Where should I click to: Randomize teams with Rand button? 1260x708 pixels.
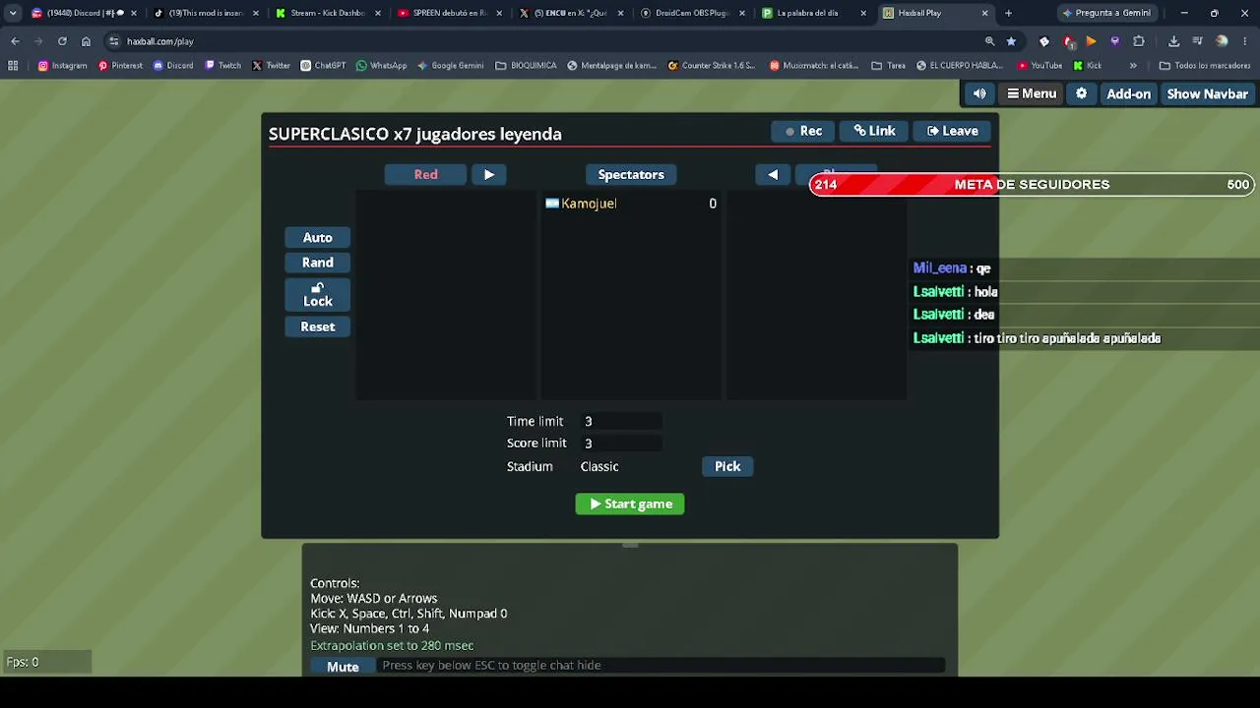click(x=317, y=263)
